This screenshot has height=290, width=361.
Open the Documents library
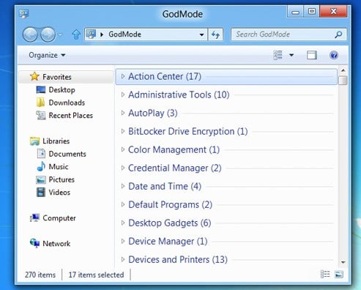pos(67,154)
